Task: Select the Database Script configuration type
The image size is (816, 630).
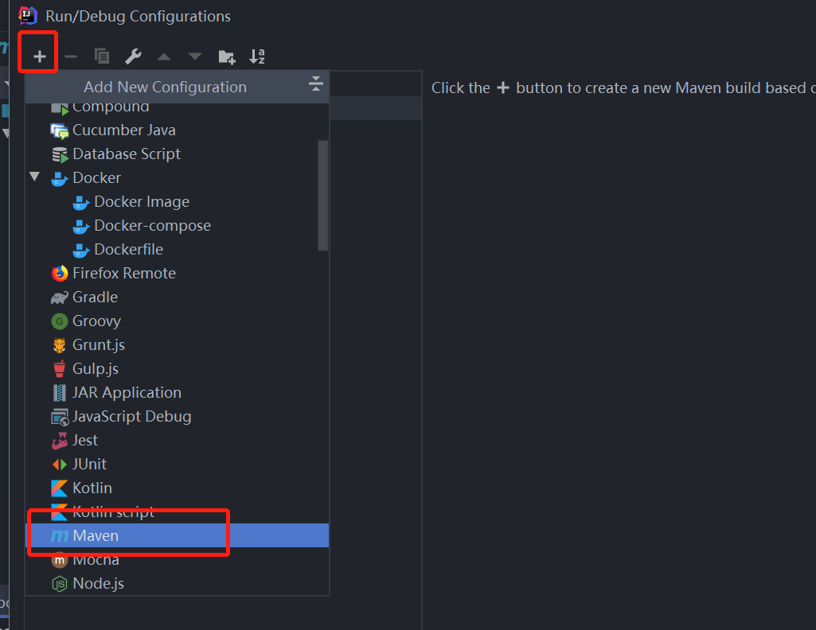Action: tap(177, 154)
